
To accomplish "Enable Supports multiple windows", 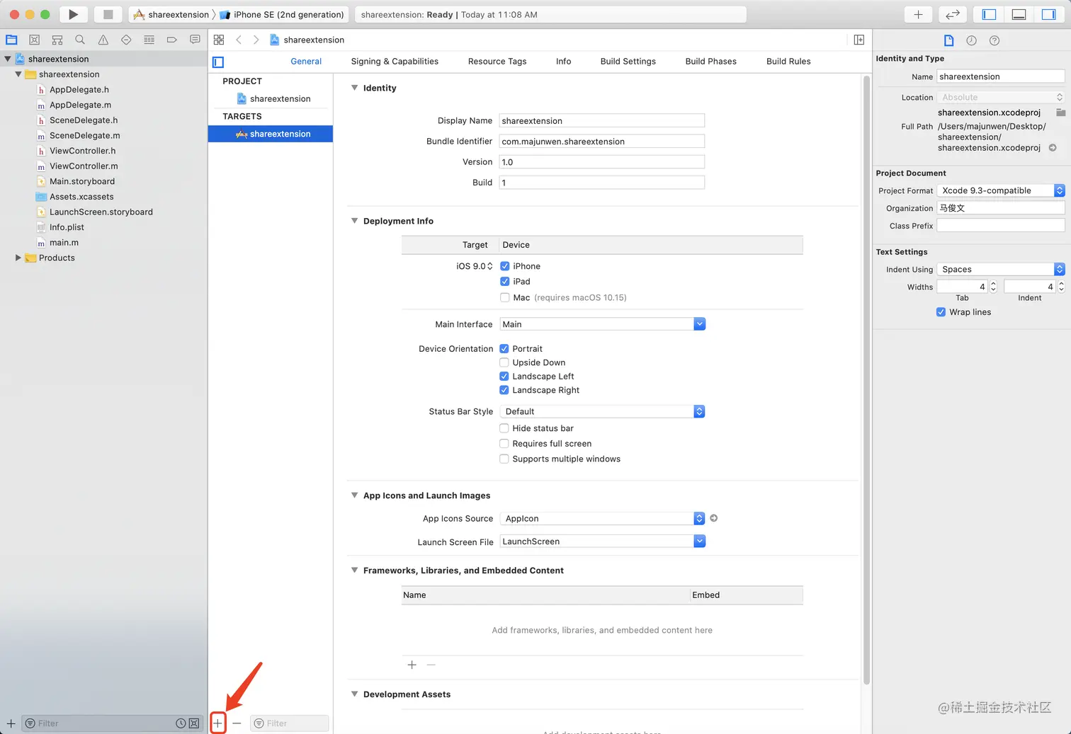I will click(x=504, y=459).
